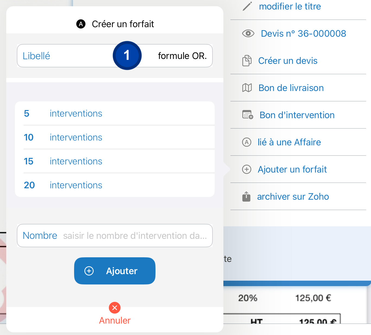Screen dimensions: 371x335
Task: Click the circled A icon for Affaire
Action: pyautogui.click(x=246, y=142)
